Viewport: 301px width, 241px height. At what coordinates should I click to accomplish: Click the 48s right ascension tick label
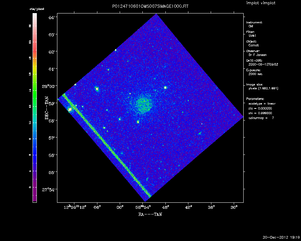click(x=165, y=207)
